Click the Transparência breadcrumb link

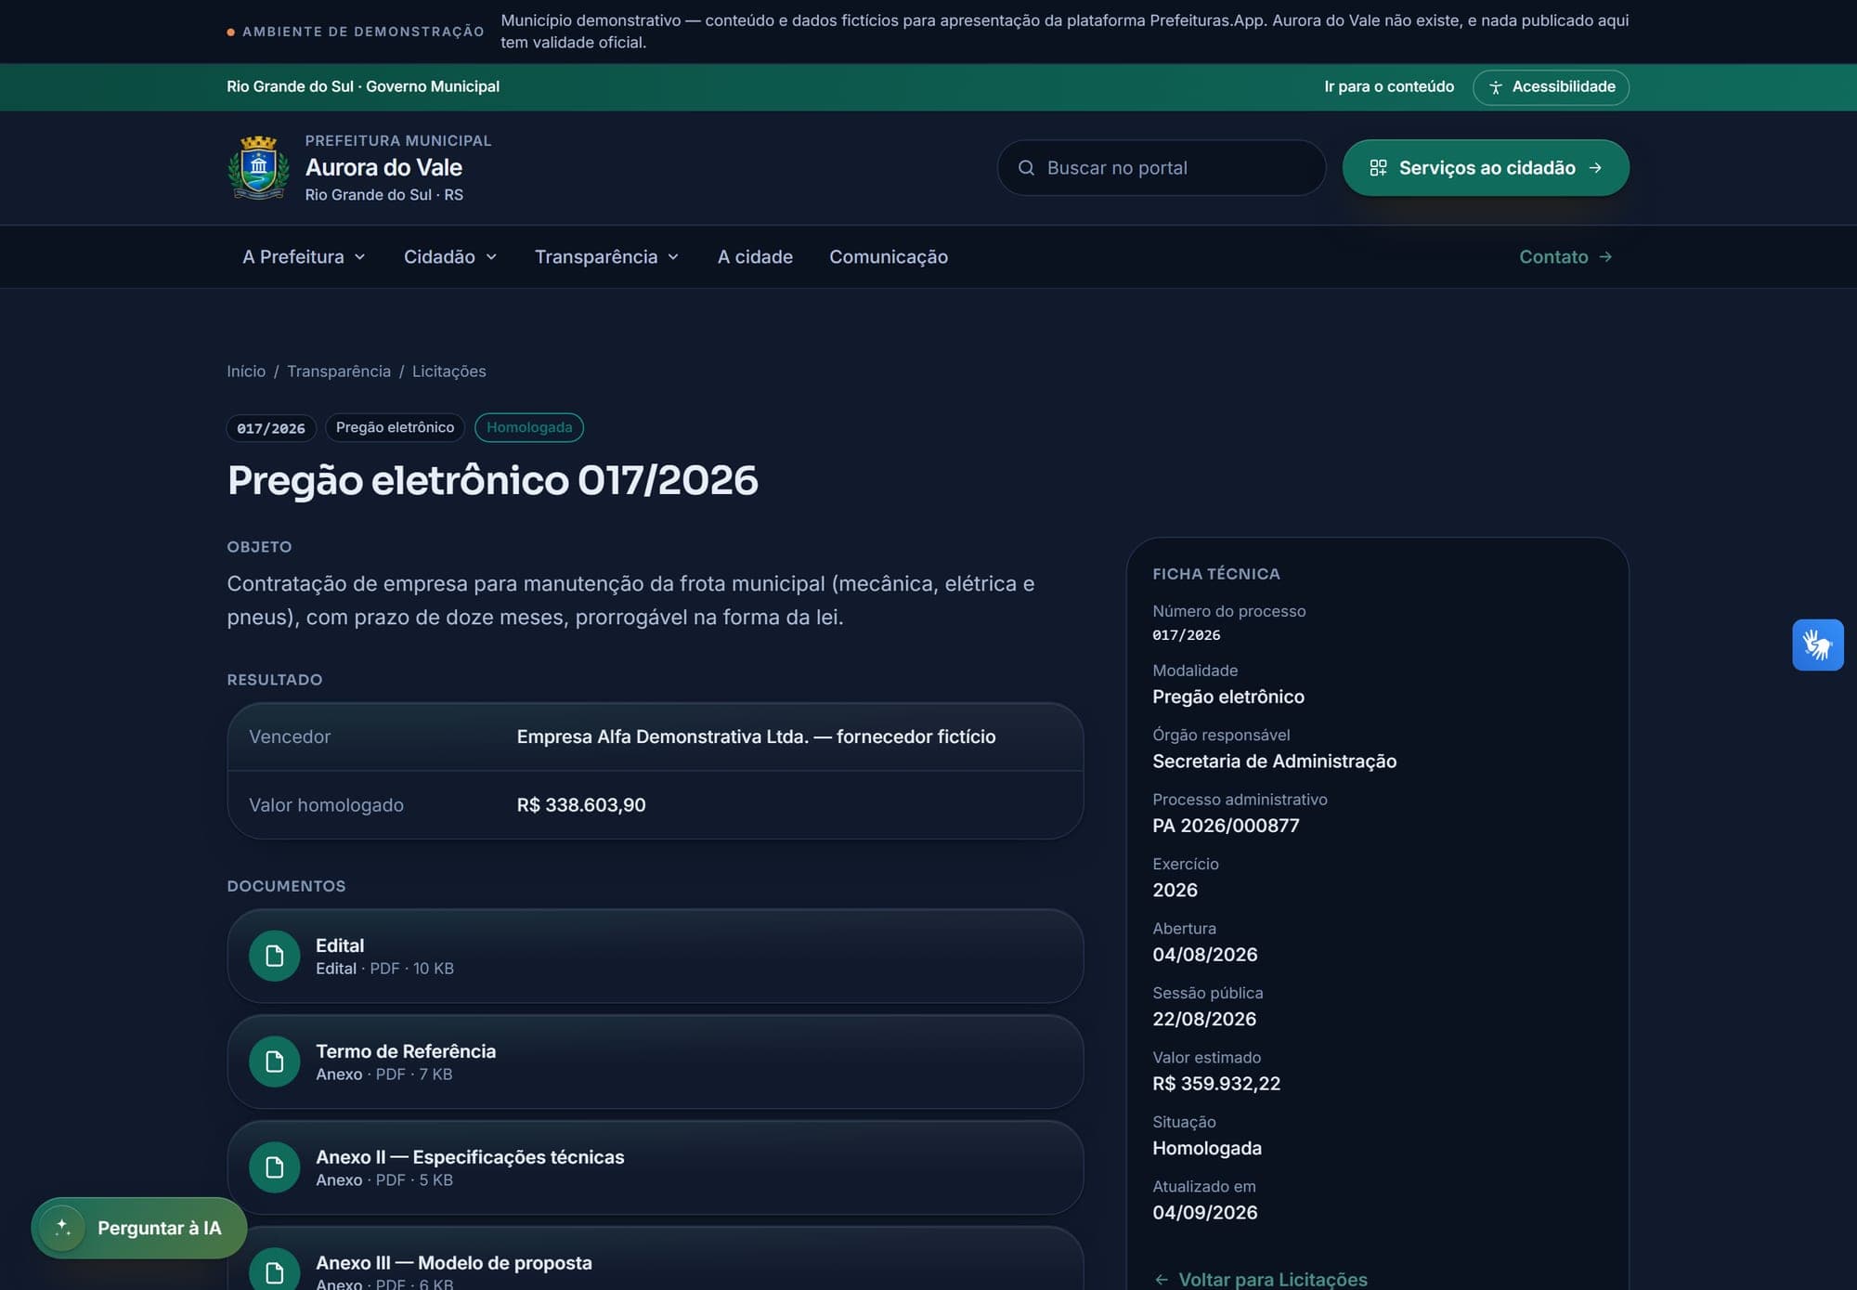[339, 371]
